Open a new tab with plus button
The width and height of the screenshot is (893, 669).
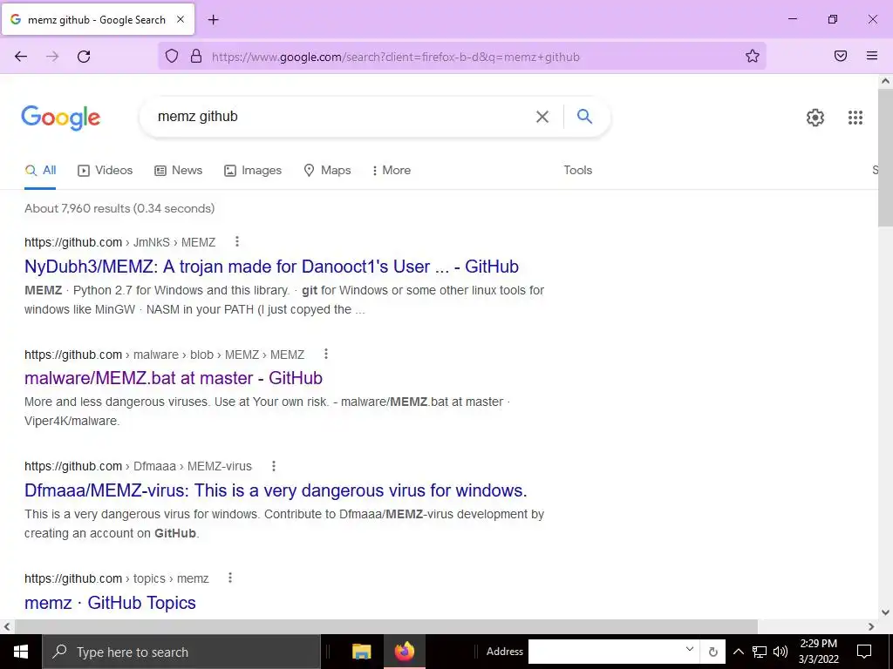pos(213,20)
